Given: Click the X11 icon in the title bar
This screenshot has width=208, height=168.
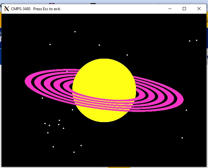Looking at the screenshot, I should pos(6,9).
